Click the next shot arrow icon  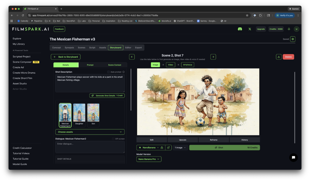pos(213,57)
